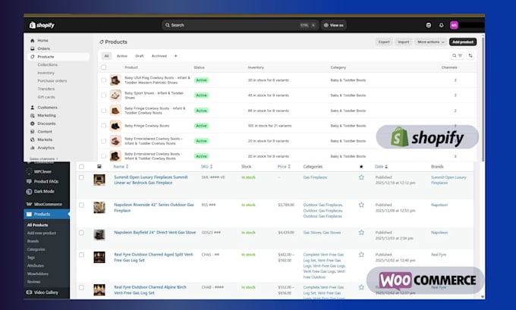
Task: Toggle featured star for Napoleon Bayfield Gas Stove
Action: tap(361, 233)
